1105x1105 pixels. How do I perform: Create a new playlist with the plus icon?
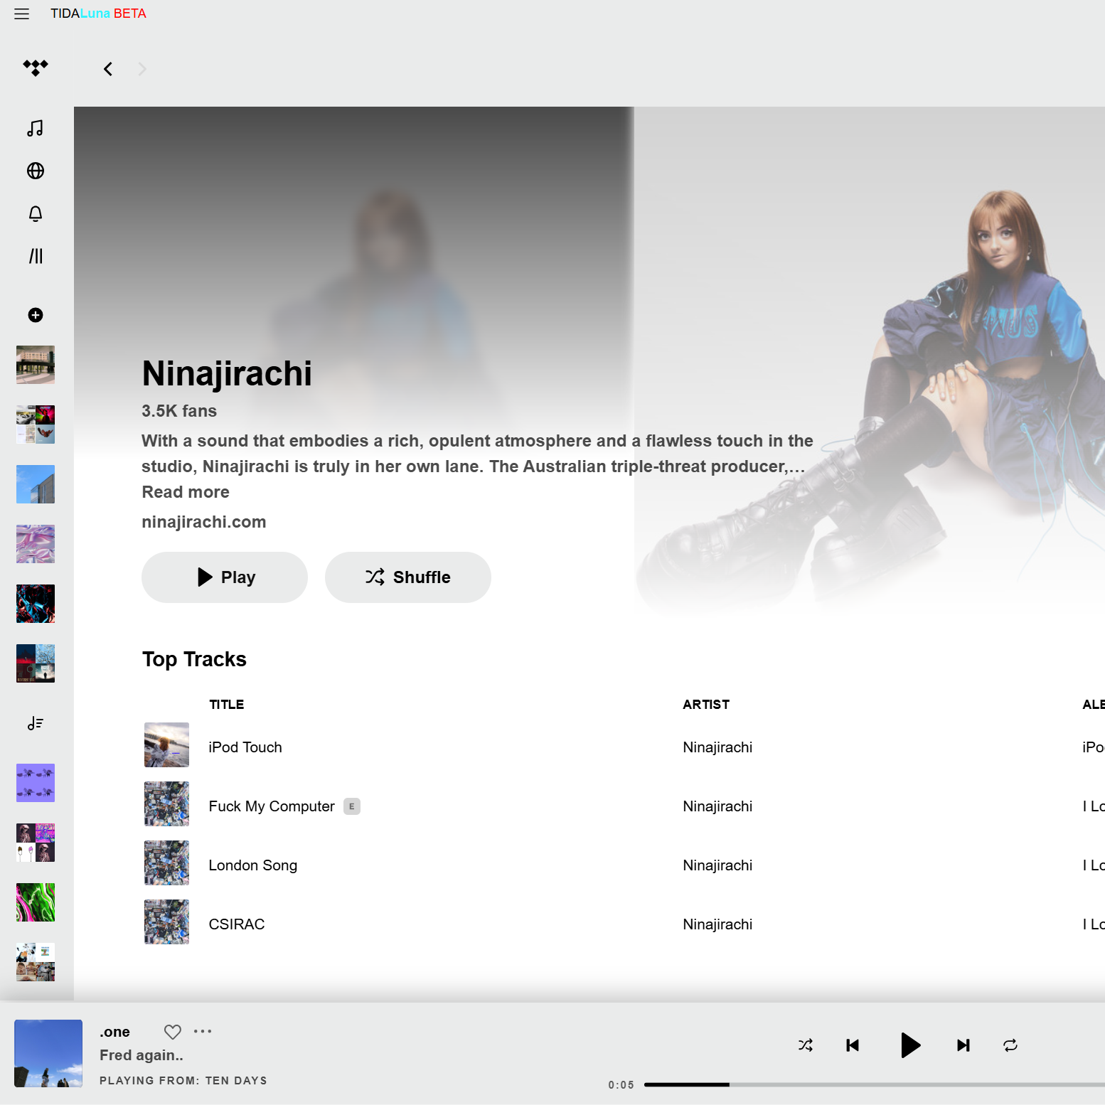(x=35, y=315)
